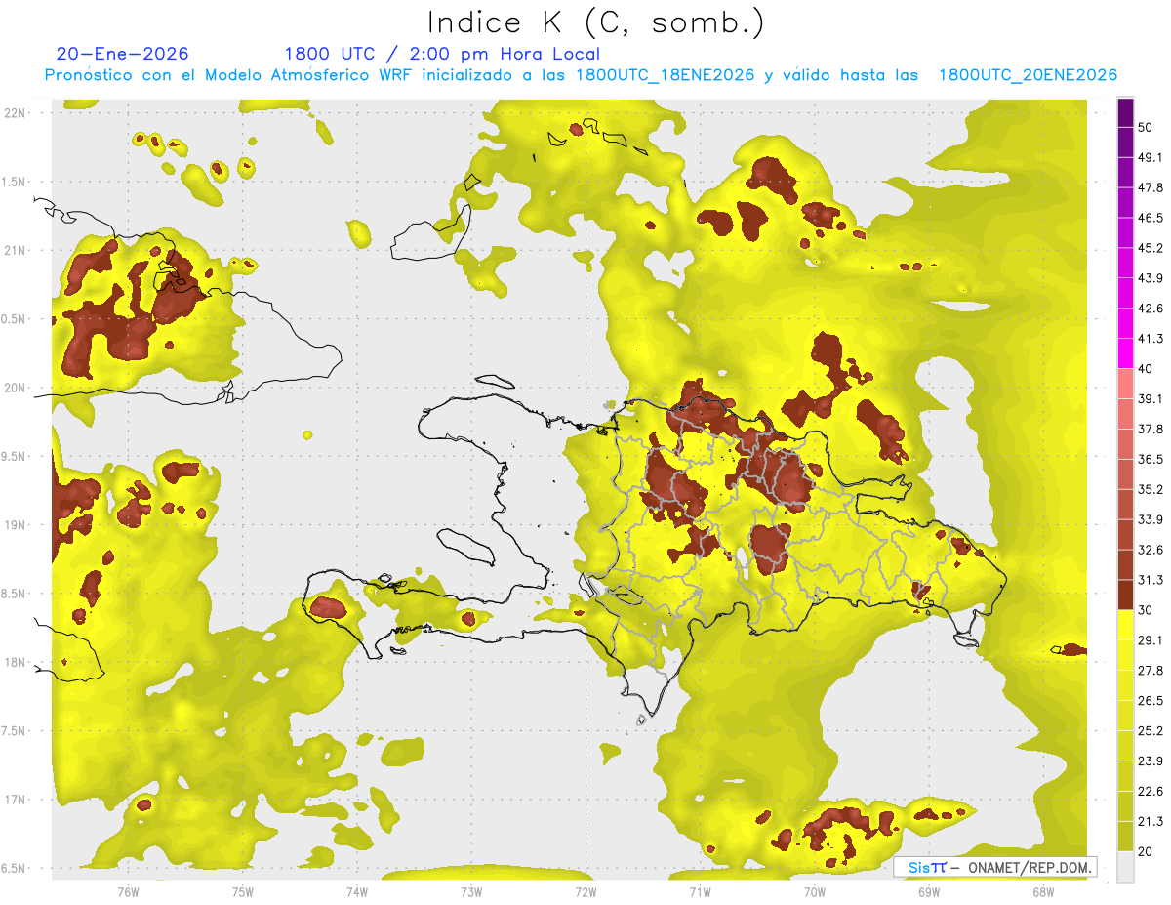Click the "75W" longitude label

pyautogui.click(x=243, y=891)
